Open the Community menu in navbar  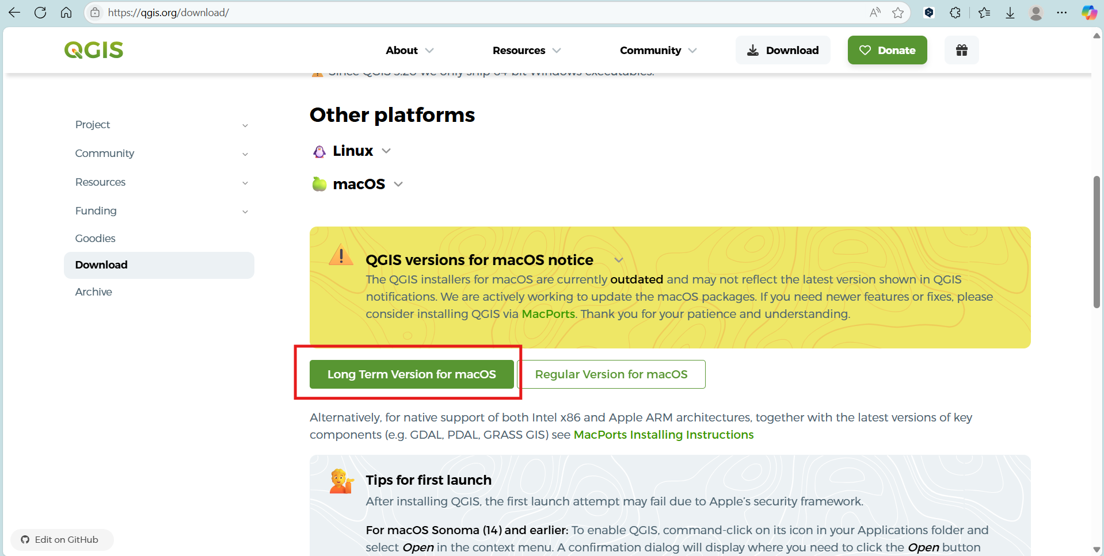(658, 51)
